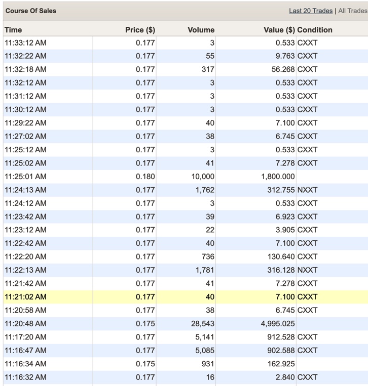Click the Last 20 Trades link
Image resolution: width=368 pixels, height=386 pixels.
311,11
